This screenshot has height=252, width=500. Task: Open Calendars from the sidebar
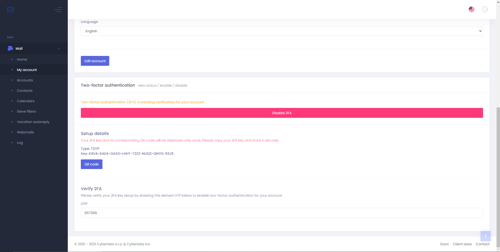click(x=26, y=101)
